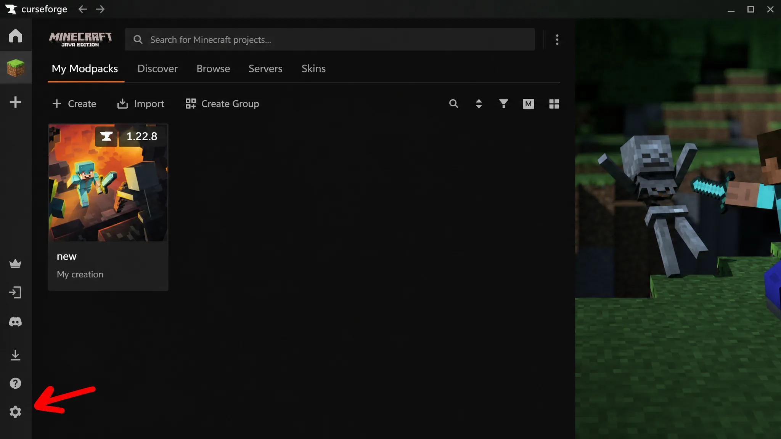
Task: Open the Discord icon in sidebar
Action: point(15,322)
